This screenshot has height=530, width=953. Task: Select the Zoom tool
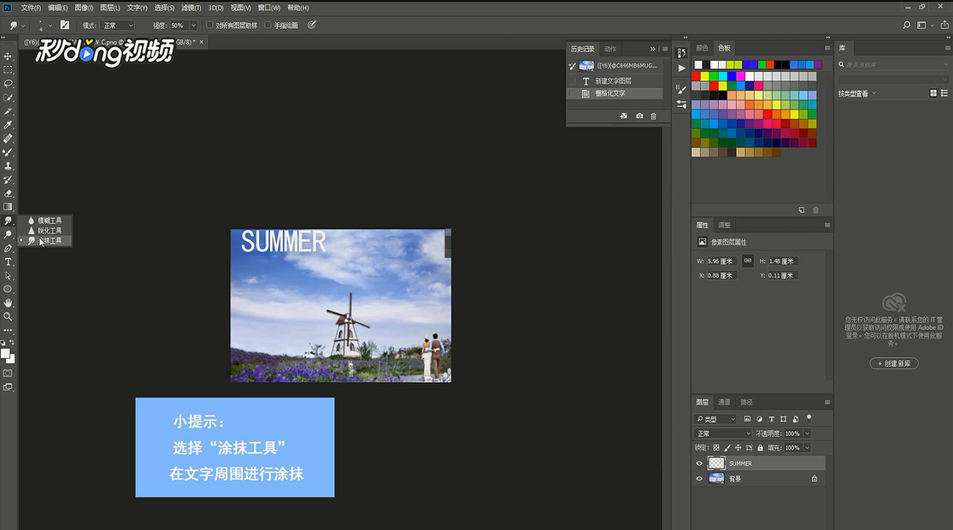pos(8,316)
